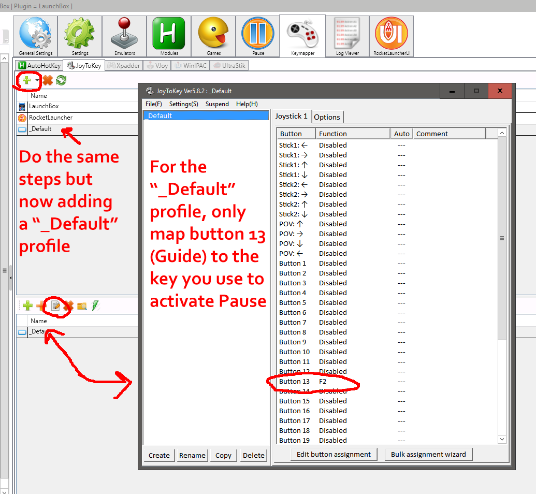Screen dimensions: 536x494
Task: Open the dropdown arrow beside add profile
Action: coord(37,80)
